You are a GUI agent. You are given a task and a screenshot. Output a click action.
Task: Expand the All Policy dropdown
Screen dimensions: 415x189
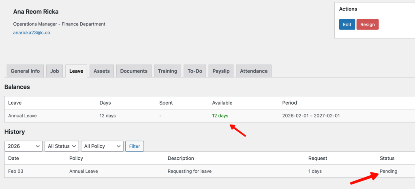(102, 146)
